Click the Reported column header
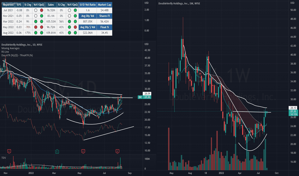Viewport: 299px width, 176px height. click(8, 4)
